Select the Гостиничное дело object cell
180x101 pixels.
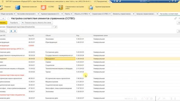[60, 52]
